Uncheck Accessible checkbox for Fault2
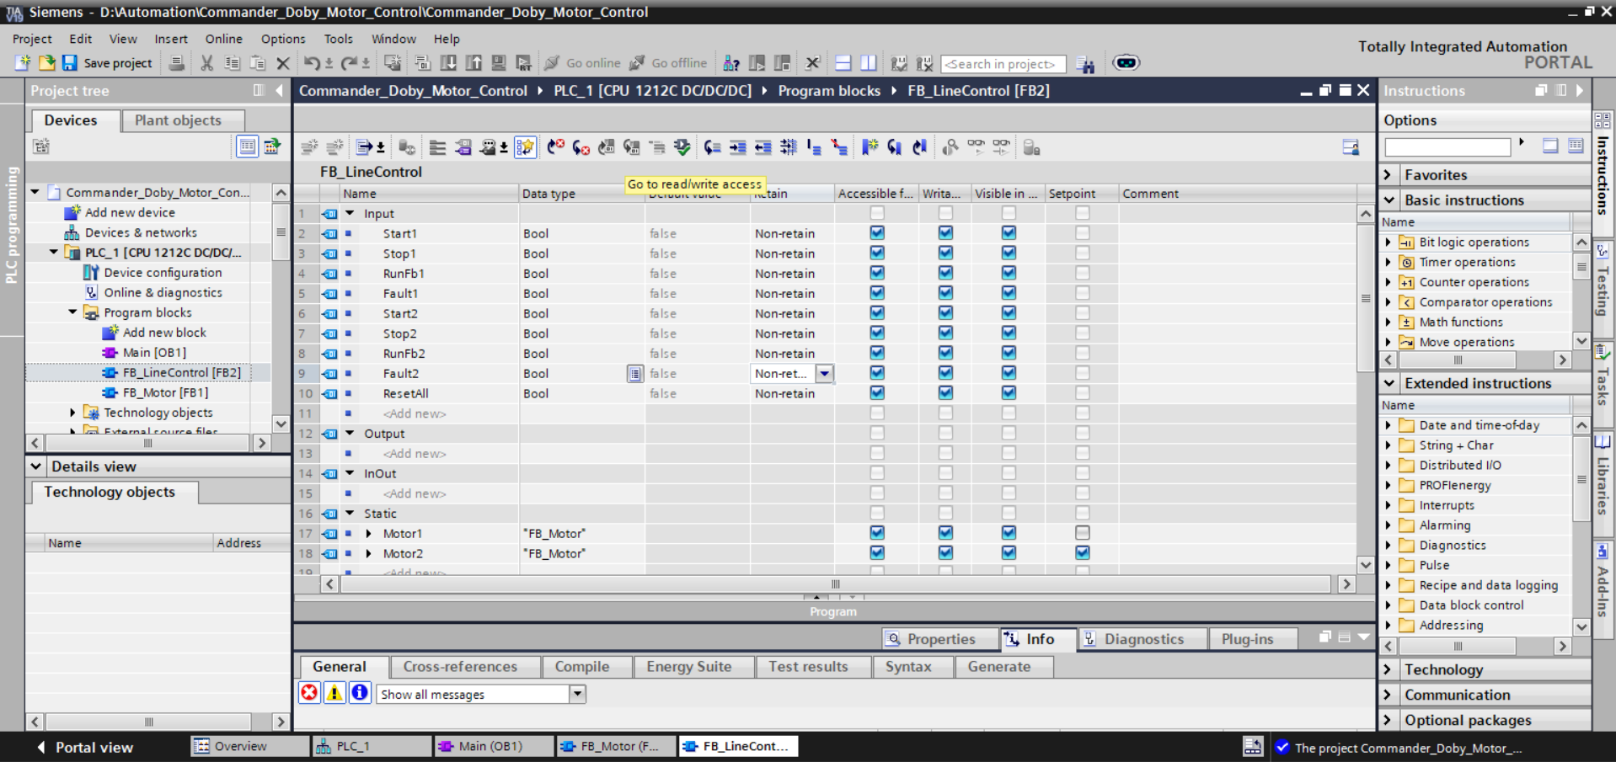This screenshot has height=762, width=1616. (877, 373)
